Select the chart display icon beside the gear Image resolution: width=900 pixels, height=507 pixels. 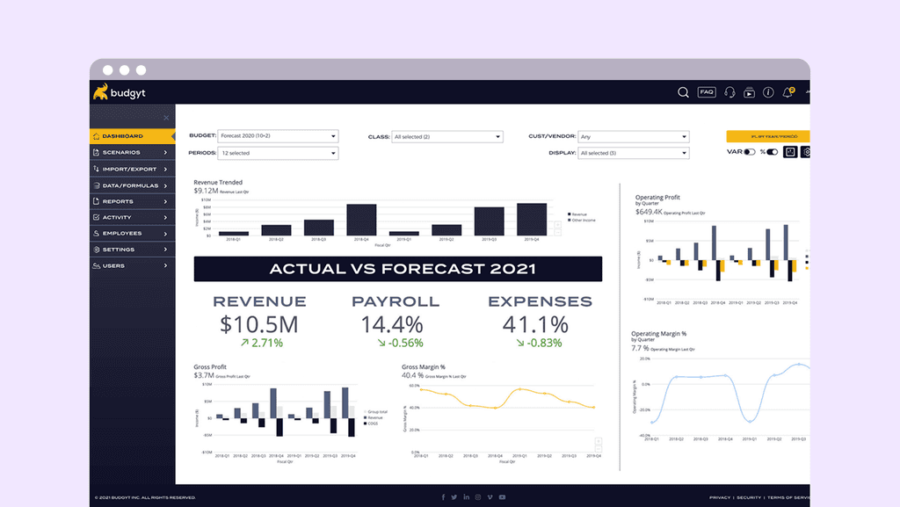coord(789,151)
